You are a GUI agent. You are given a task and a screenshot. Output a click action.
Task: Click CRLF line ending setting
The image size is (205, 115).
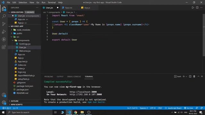pos(160,108)
